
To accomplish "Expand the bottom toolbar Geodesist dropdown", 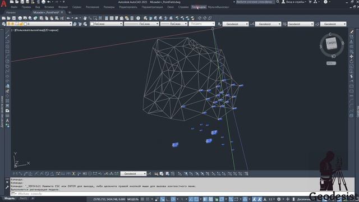I will pos(145,174).
